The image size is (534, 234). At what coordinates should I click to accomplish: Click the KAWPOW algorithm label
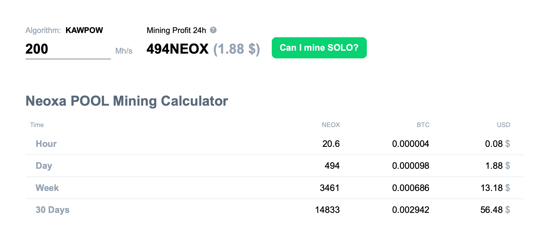84,30
